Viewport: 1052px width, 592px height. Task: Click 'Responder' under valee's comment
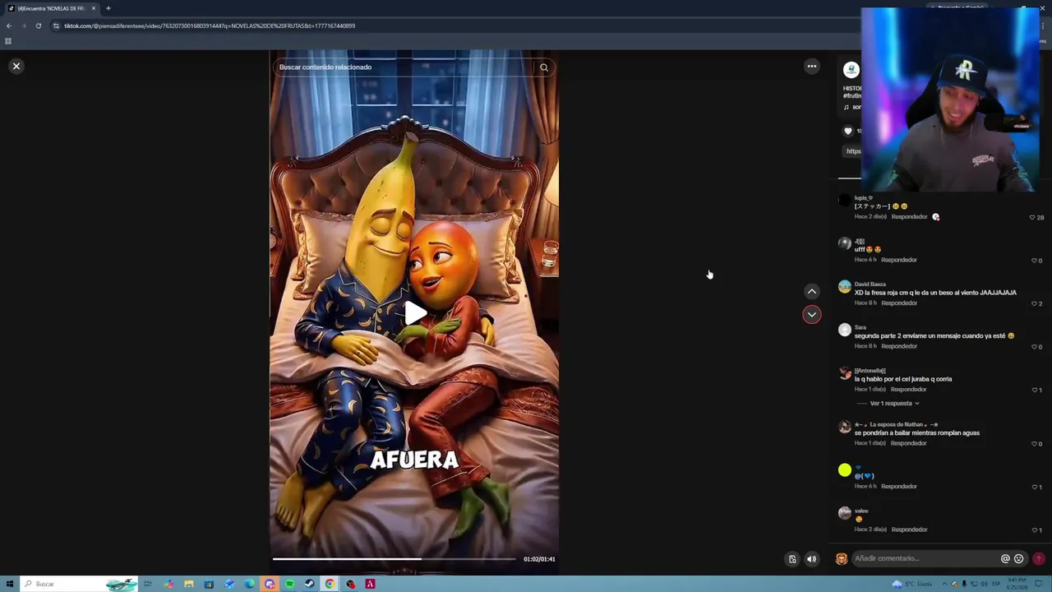tap(909, 530)
